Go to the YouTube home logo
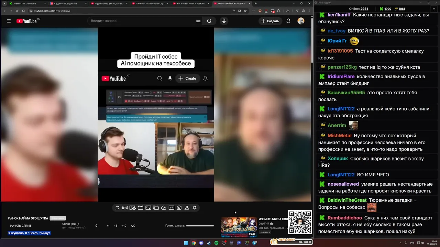440x247 pixels. tap(26, 21)
